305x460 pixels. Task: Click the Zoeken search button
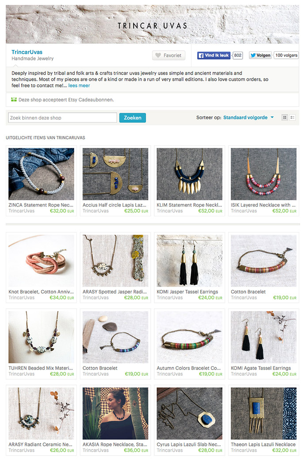[133, 117]
